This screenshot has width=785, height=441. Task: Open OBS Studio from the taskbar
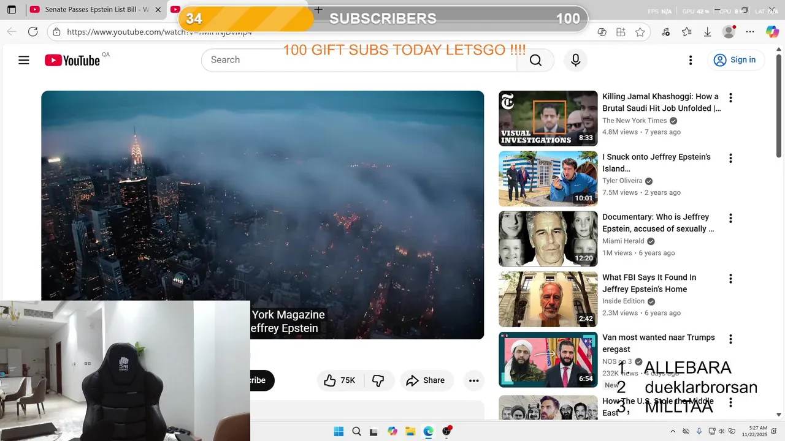(446, 431)
